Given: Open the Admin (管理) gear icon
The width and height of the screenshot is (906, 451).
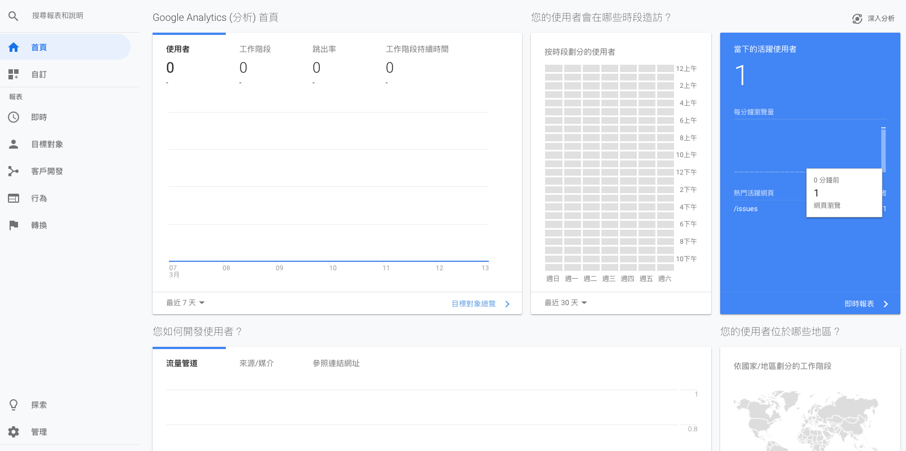Looking at the screenshot, I should pos(14,432).
